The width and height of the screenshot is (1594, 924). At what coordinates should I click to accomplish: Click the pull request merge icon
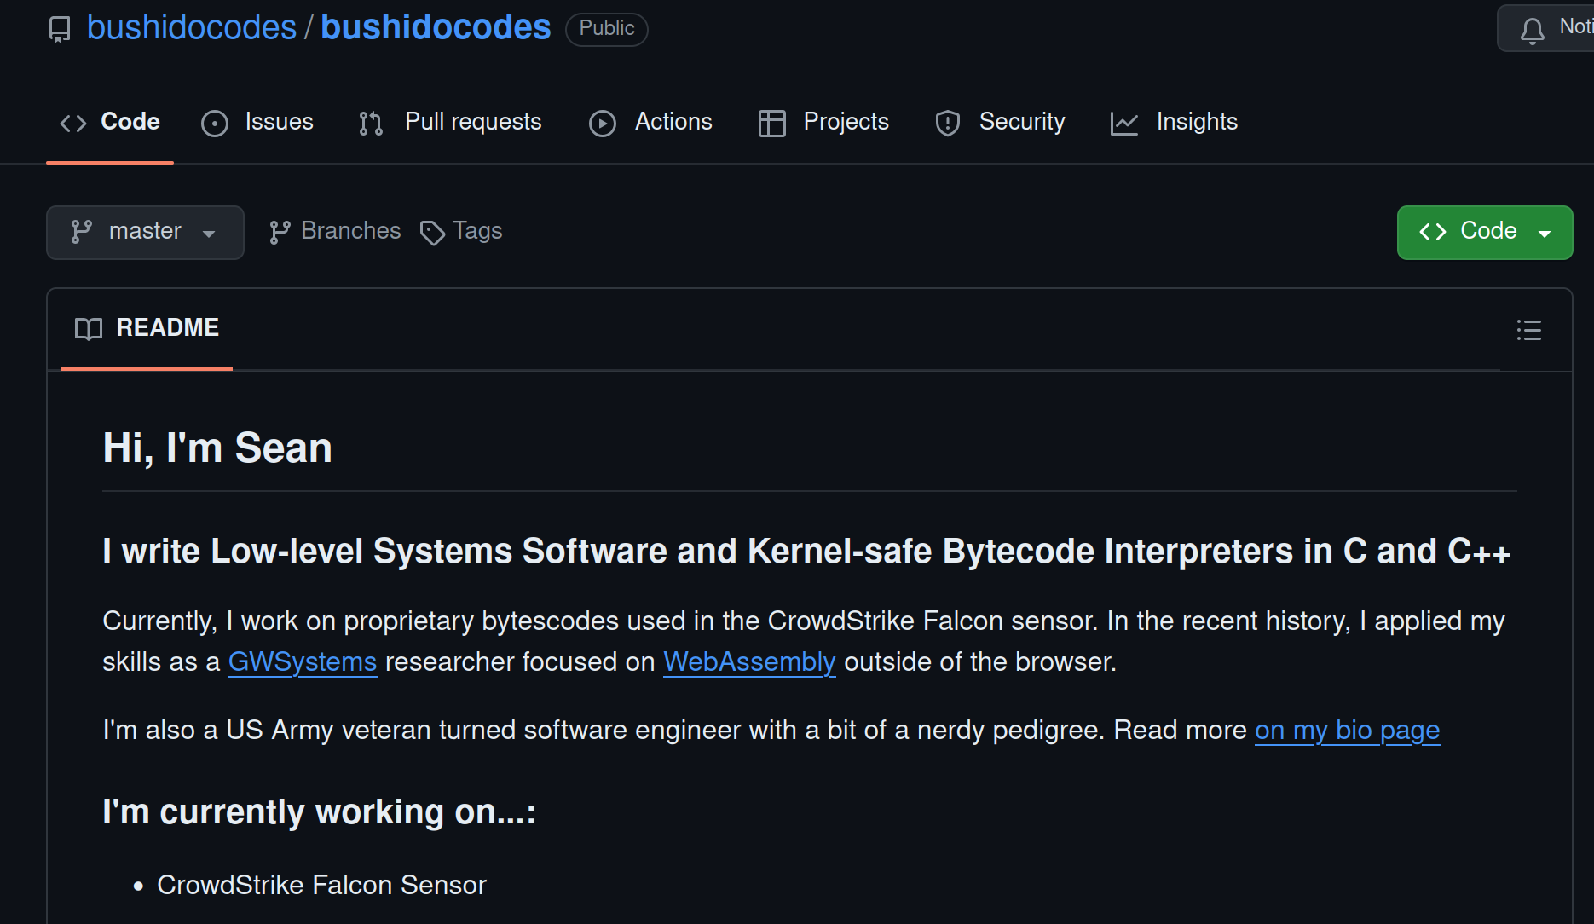click(371, 124)
